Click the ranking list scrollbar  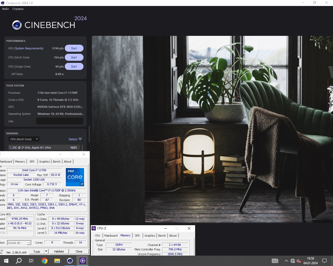pos(82,148)
